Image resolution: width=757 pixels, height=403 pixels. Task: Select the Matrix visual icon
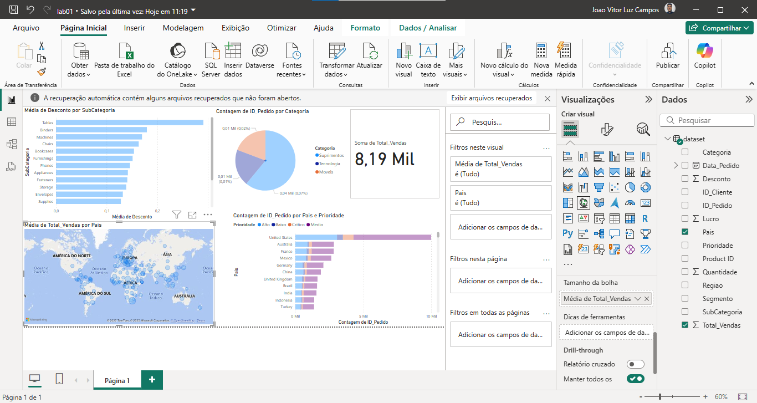point(630,218)
